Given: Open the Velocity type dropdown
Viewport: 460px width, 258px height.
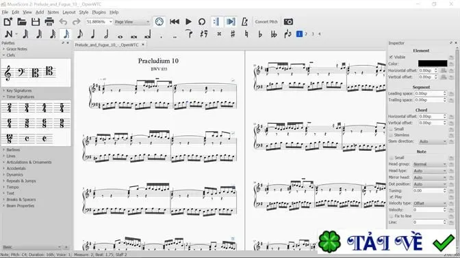Looking at the screenshot, I should coord(430,203).
